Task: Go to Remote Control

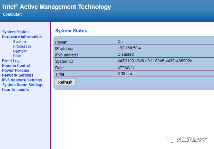Action: coord(16,66)
